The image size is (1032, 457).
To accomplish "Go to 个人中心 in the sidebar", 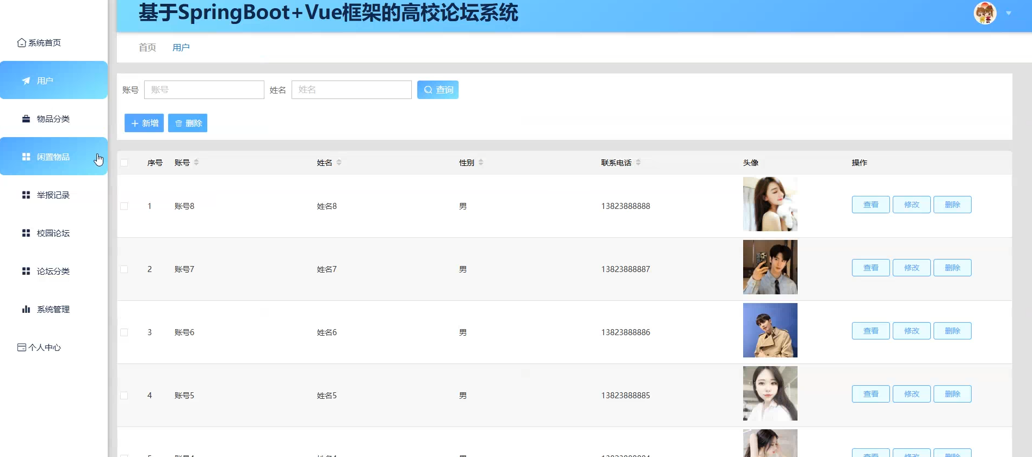I will click(54, 347).
